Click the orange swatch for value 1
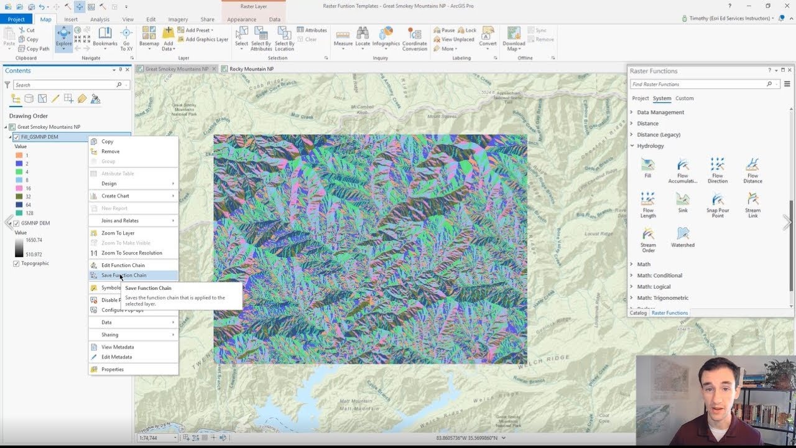This screenshot has height=448, width=796. [19, 155]
